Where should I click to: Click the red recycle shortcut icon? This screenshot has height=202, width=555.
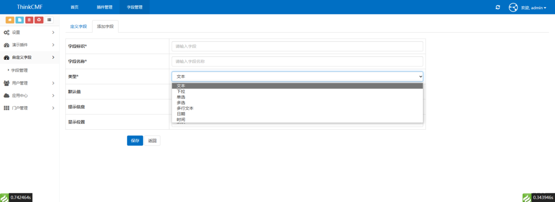click(39, 20)
